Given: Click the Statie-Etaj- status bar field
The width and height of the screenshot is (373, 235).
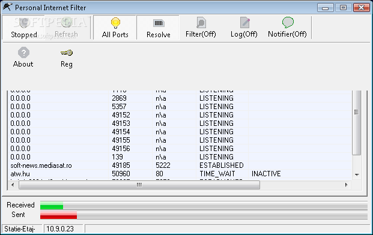Looking at the screenshot, I should 22,229.
